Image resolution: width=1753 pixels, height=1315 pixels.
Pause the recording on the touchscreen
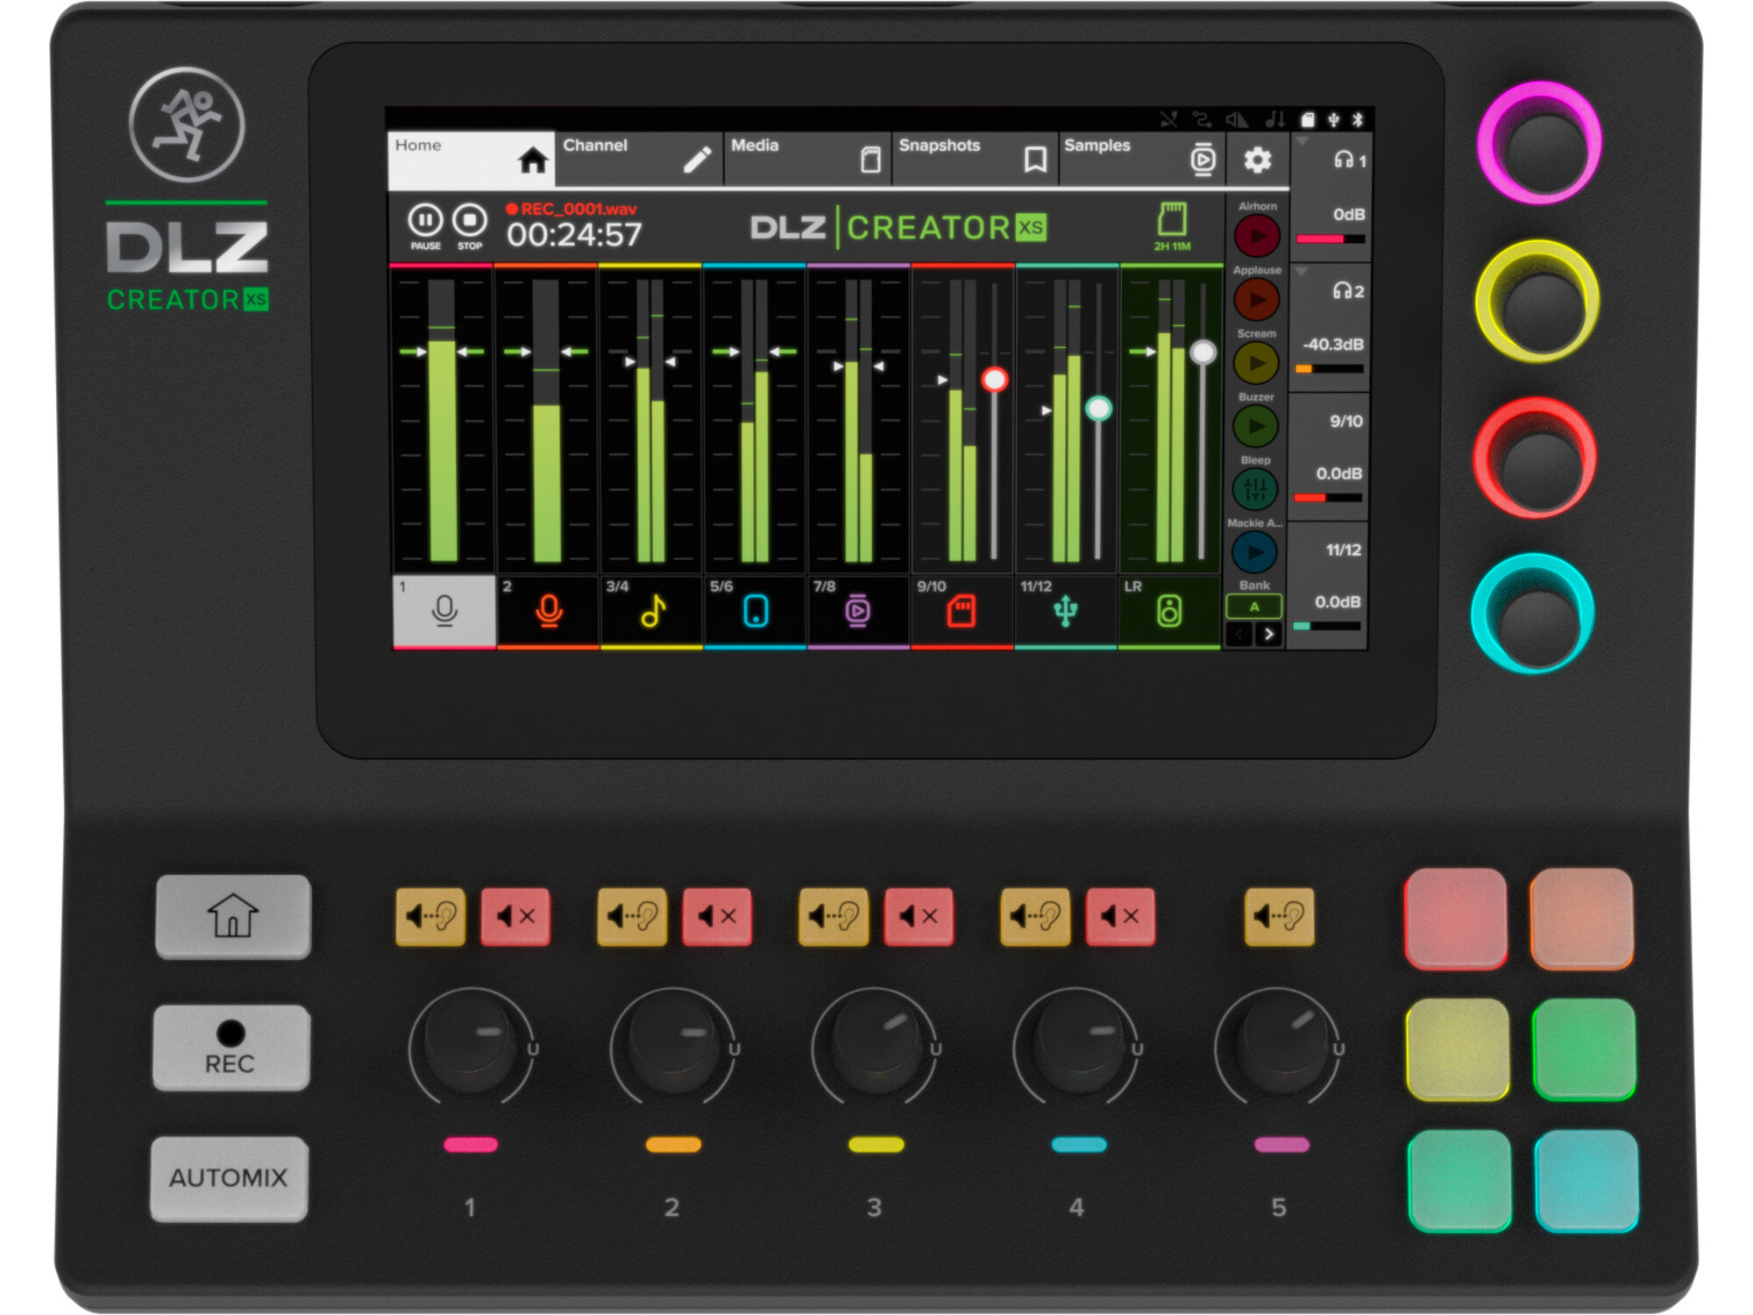(425, 220)
